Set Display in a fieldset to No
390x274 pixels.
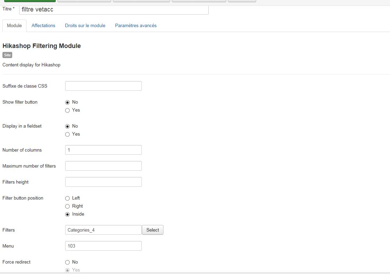pos(67,126)
